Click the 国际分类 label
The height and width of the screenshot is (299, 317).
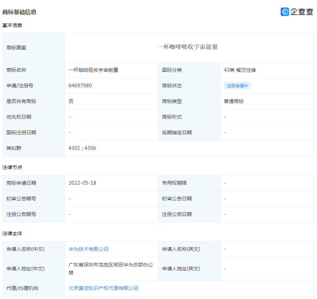pos(172,70)
